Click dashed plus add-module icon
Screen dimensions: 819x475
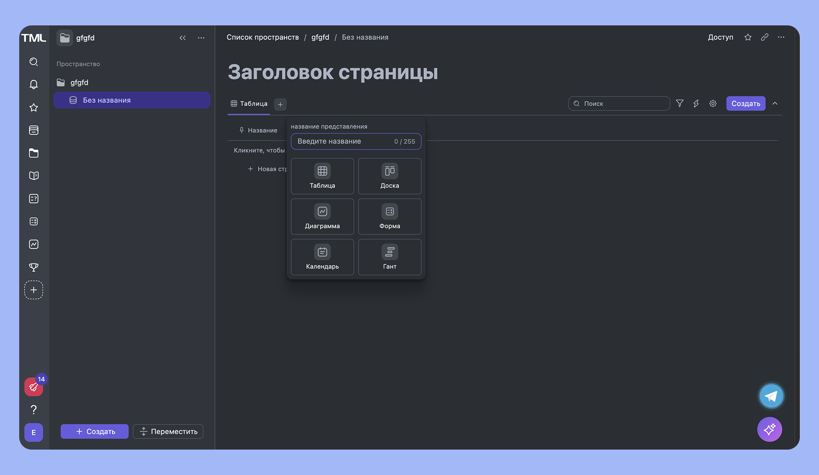pyautogui.click(x=34, y=290)
